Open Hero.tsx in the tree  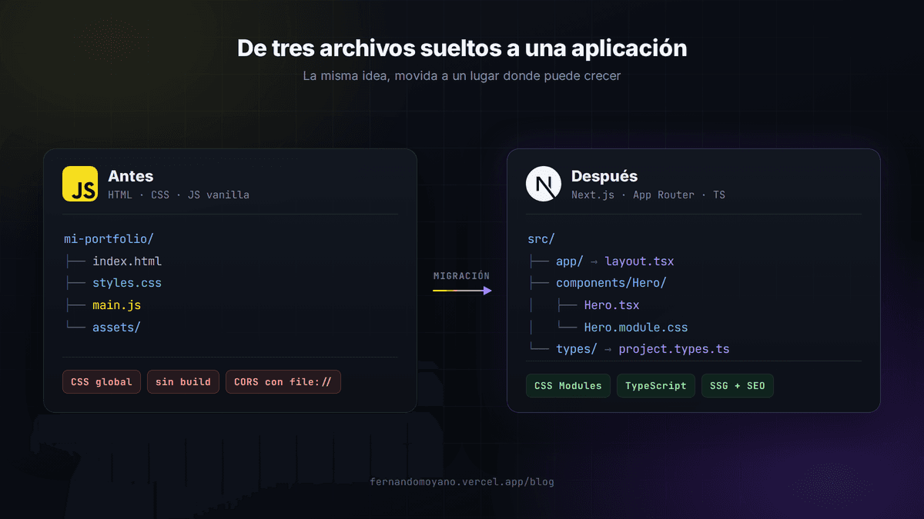tap(611, 305)
